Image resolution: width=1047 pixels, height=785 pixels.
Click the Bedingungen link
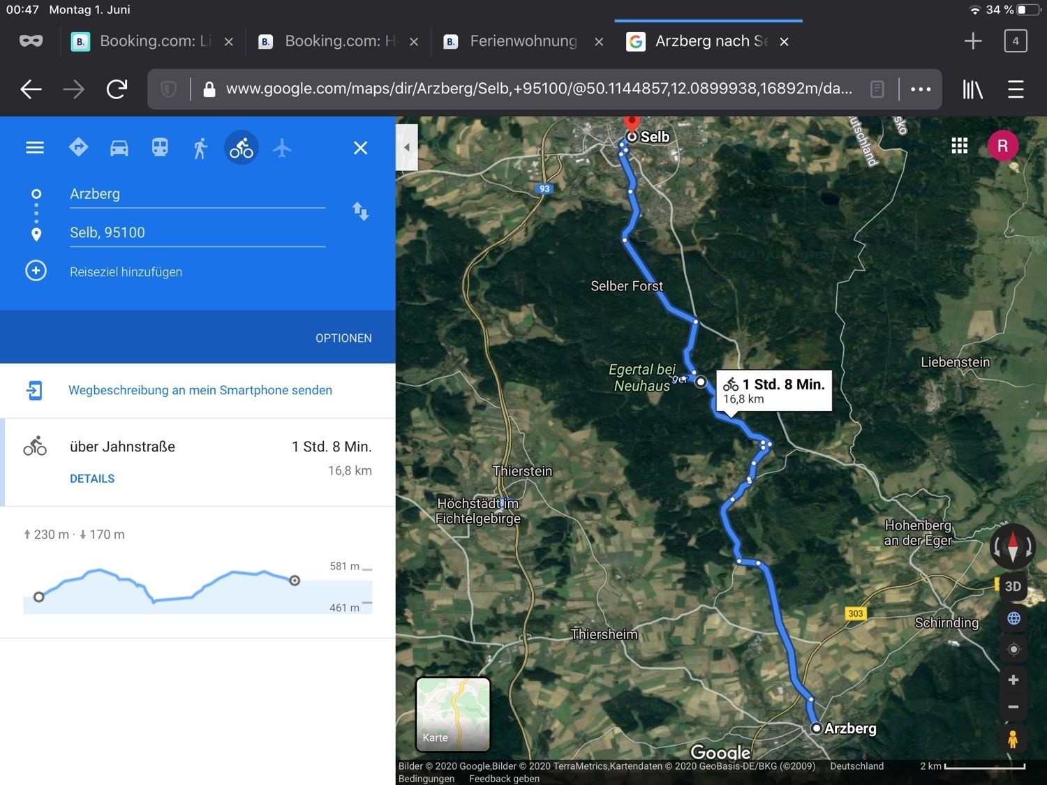(426, 779)
